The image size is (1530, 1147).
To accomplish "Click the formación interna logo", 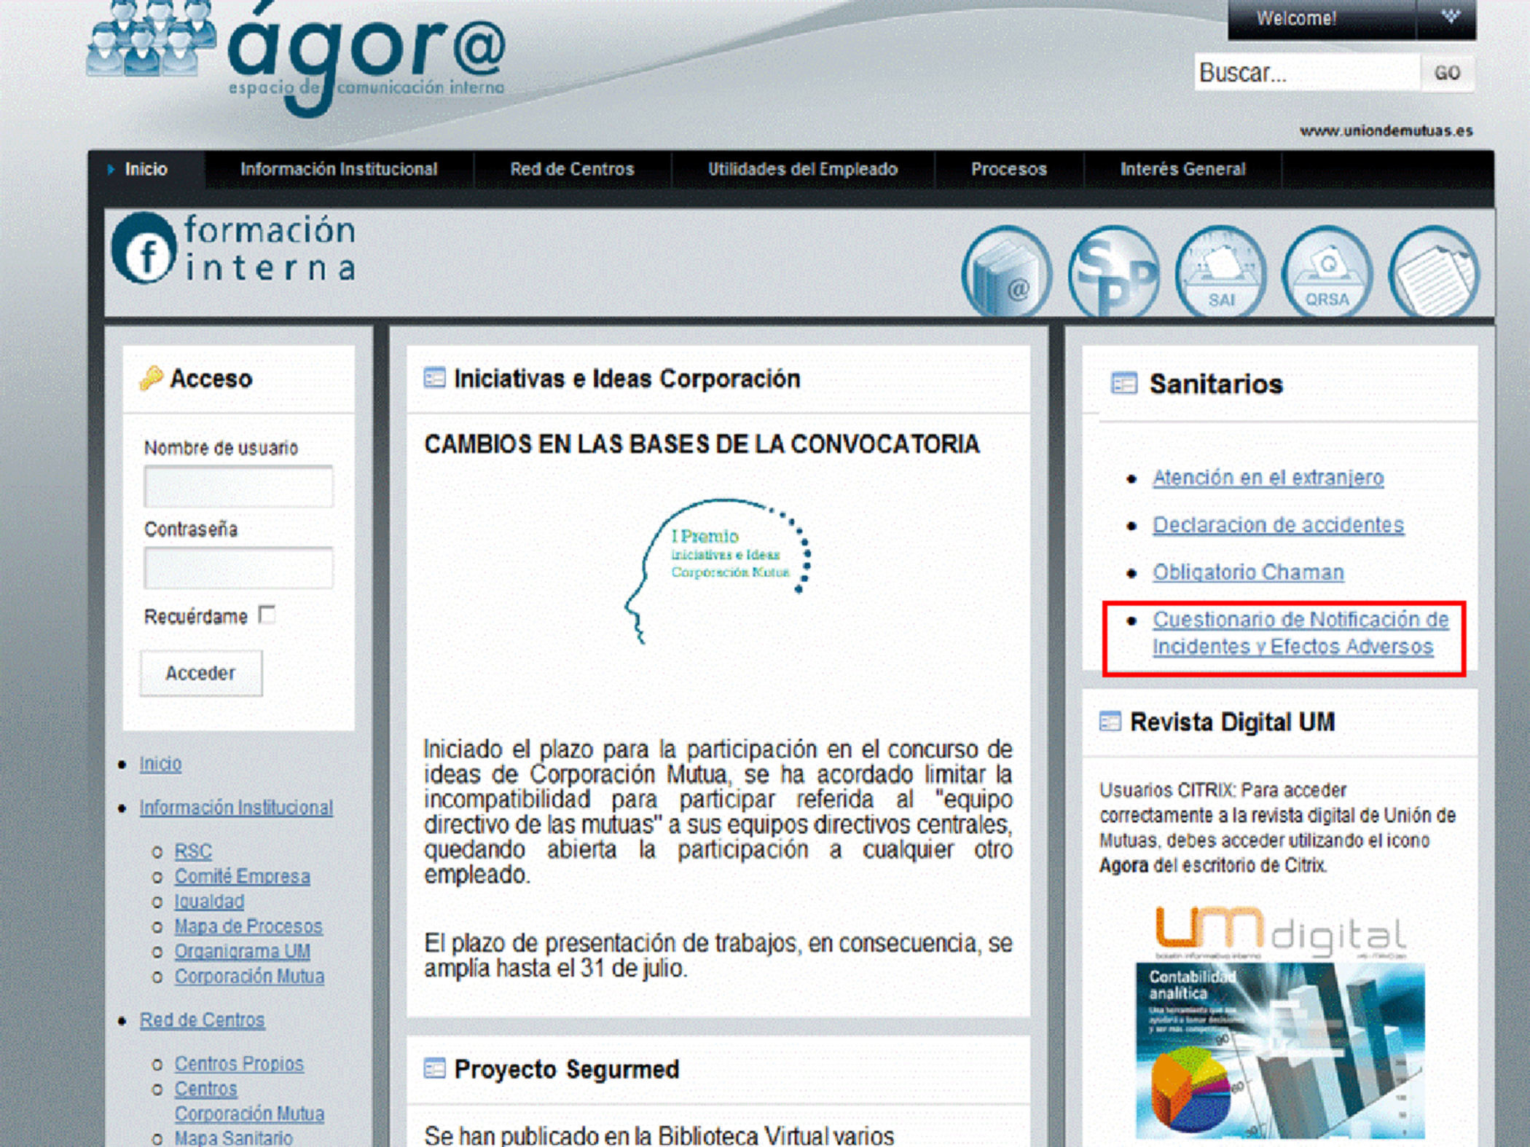I will (235, 249).
